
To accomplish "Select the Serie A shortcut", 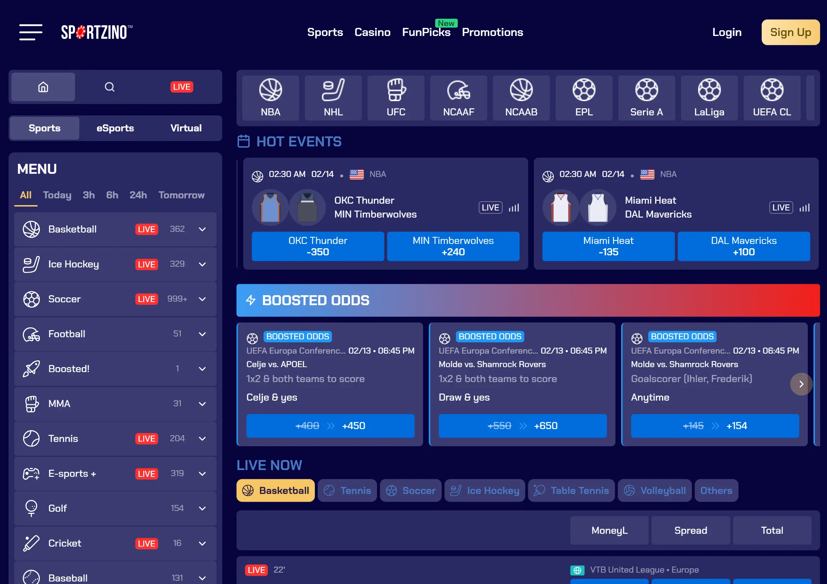I will click(646, 98).
